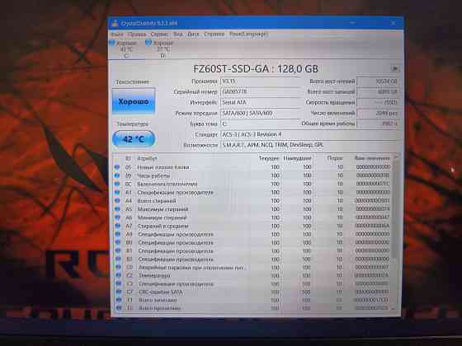Select the Всего записано row text
Screen dimensions: 462x346
[x=158, y=300]
